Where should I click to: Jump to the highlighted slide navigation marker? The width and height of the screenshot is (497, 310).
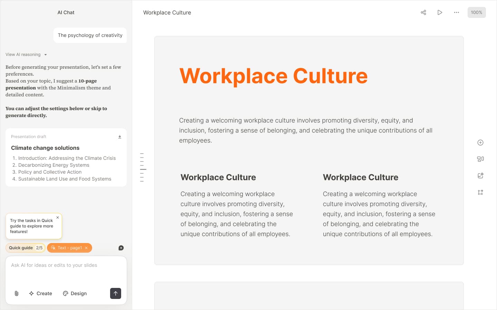[143, 169]
